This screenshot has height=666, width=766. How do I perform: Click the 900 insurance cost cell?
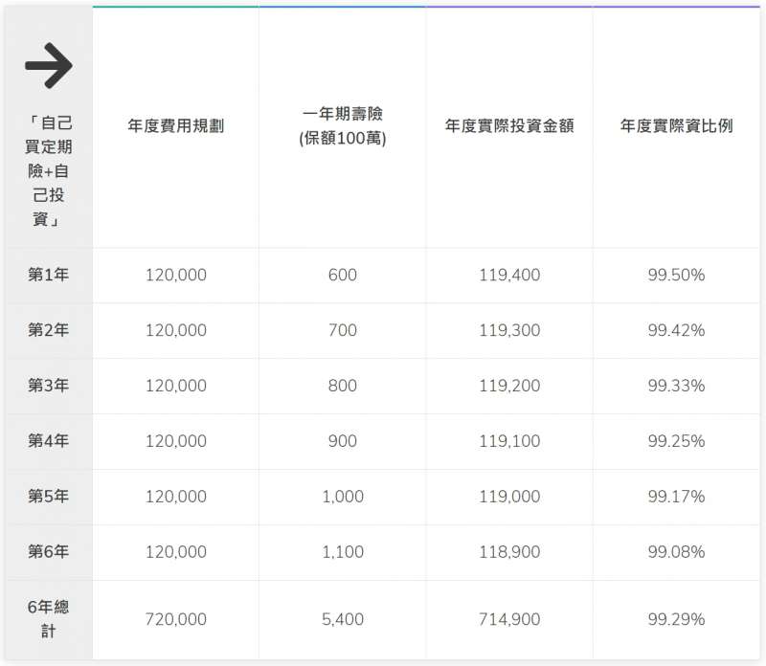click(343, 441)
